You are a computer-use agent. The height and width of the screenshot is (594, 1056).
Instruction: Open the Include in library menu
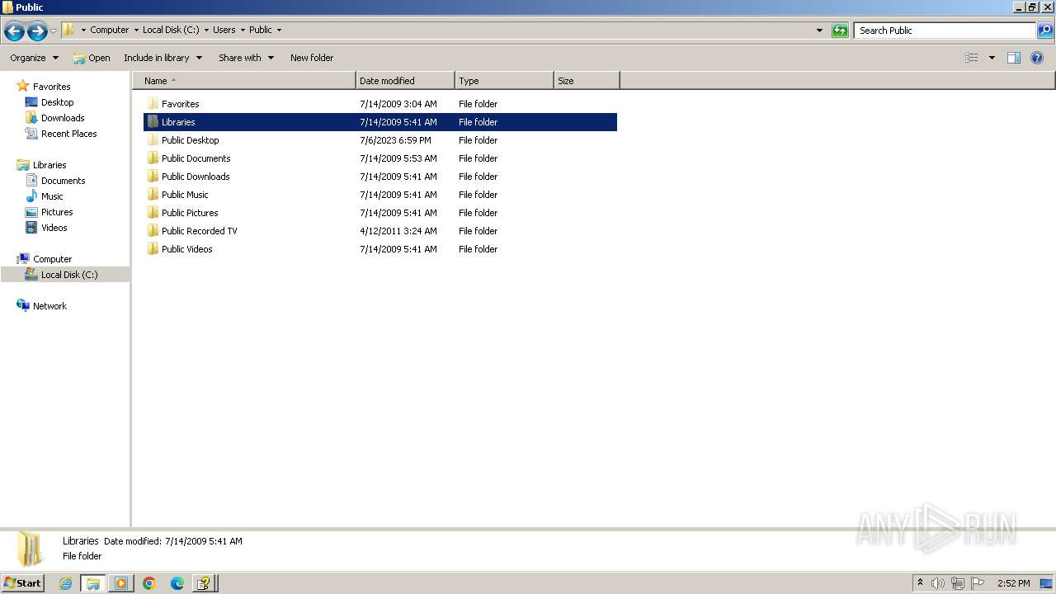pos(163,58)
